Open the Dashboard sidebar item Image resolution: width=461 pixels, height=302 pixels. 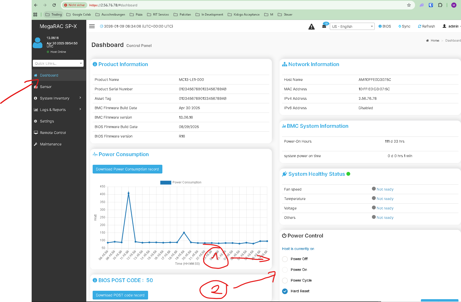click(x=59, y=75)
